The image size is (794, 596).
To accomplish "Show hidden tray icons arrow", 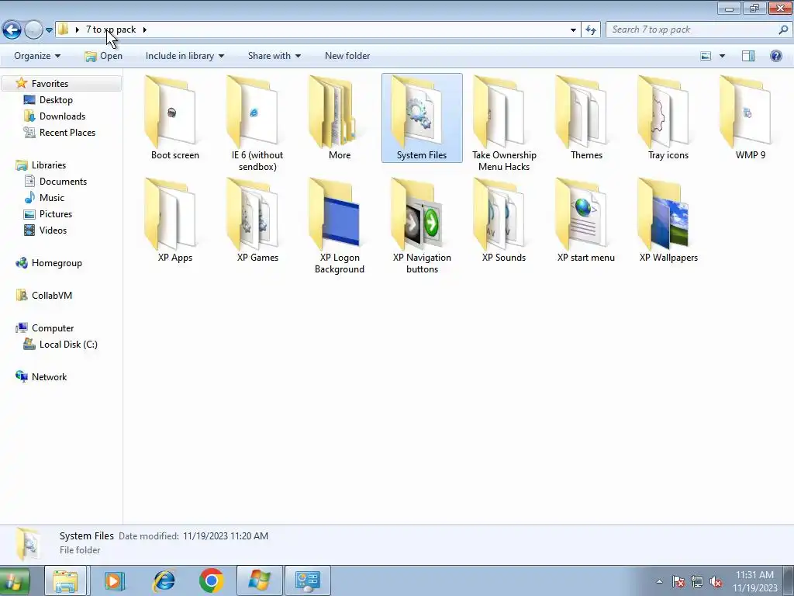I will pos(659,581).
